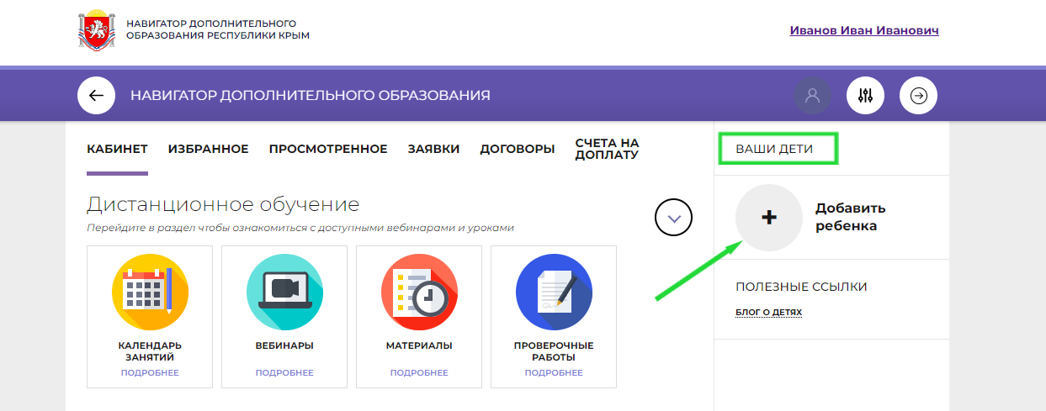
Task: Open the settings sliders icon
Action: pyautogui.click(x=865, y=96)
